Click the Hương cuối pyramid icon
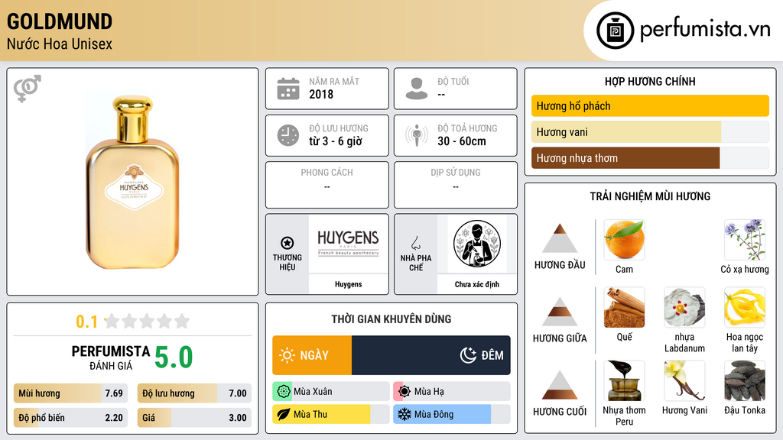Image resolution: width=783 pixels, height=440 pixels. pyautogui.click(x=560, y=385)
